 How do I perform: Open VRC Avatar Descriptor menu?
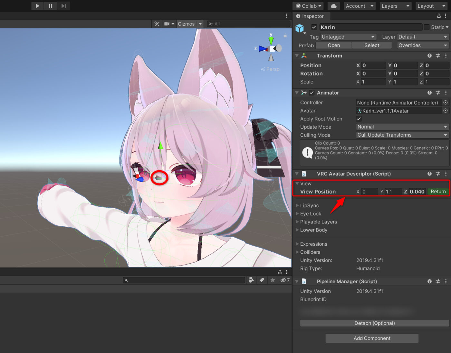click(x=446, y=174)
